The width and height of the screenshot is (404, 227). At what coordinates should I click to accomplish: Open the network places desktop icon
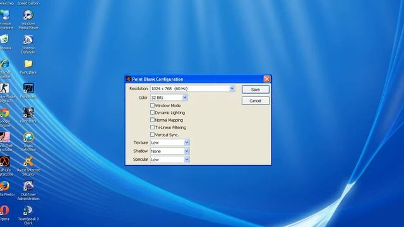point(6,20)
